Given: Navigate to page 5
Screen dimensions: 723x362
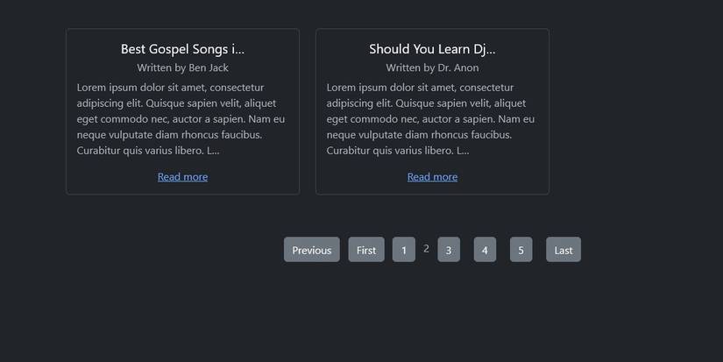Looking at the screenshot, I should [521, 250].
